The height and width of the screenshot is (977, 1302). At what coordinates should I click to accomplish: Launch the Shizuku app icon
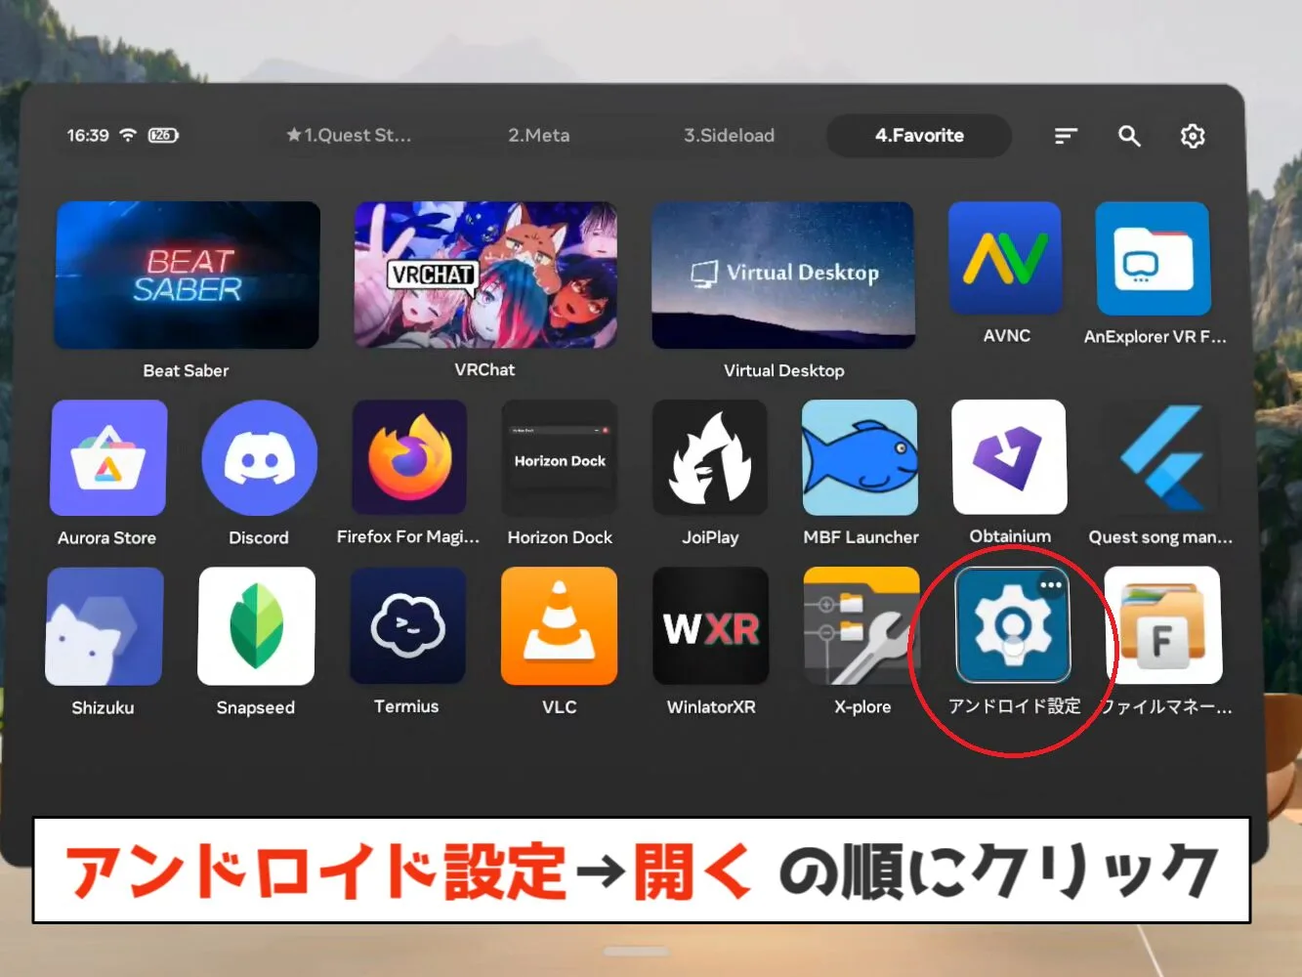tap(105, 626)
